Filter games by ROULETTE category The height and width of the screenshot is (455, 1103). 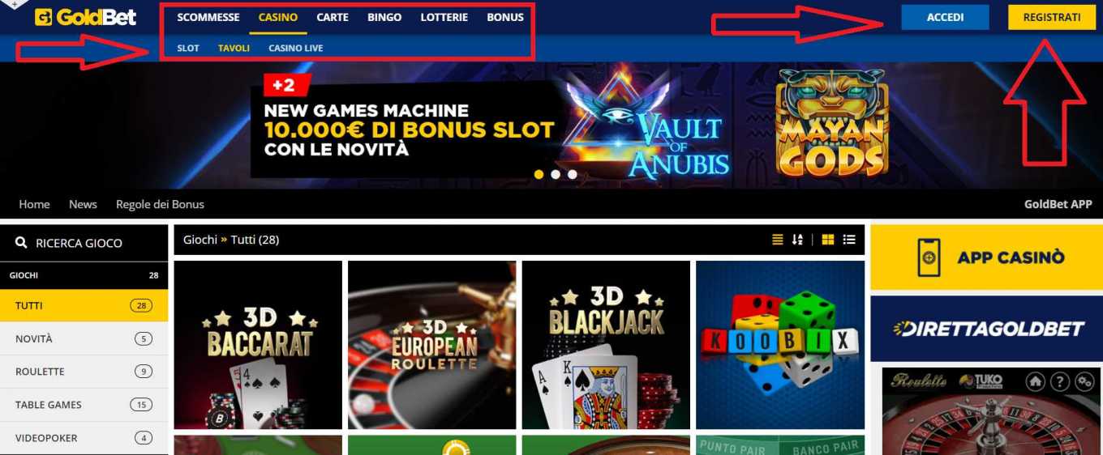pyautogui.click(x=84, y=372)
